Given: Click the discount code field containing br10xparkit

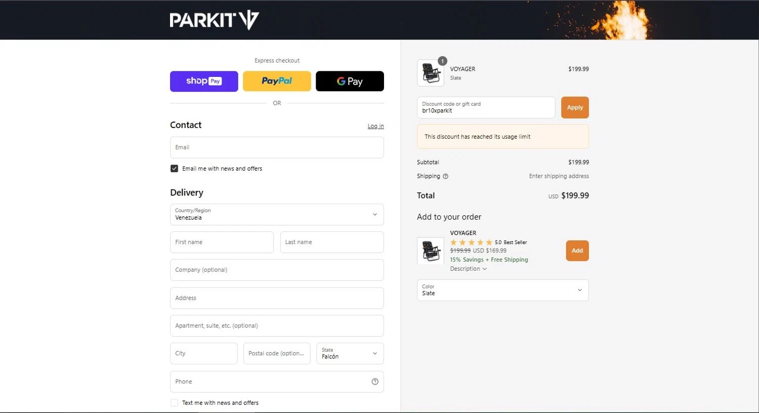Looking at the screenshot, I should pyautogui.click(x=486, y=107).
